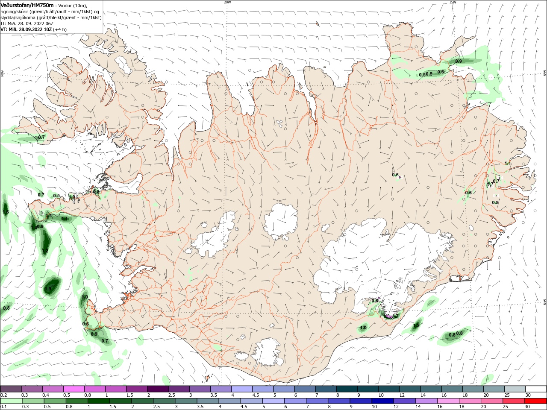Select the bottom-row legend swatch starting at 6

coord(295,401)
